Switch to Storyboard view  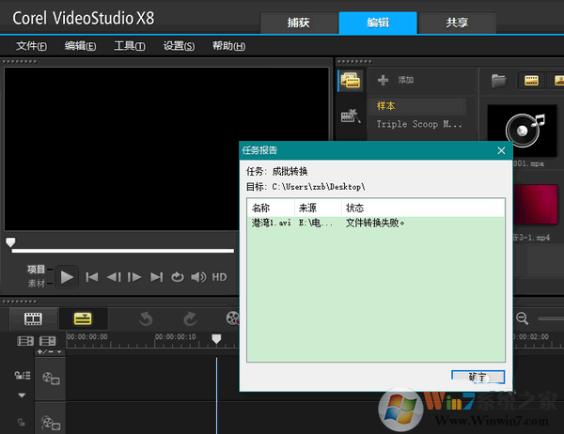pyautogui.click(x=34, y=319)
